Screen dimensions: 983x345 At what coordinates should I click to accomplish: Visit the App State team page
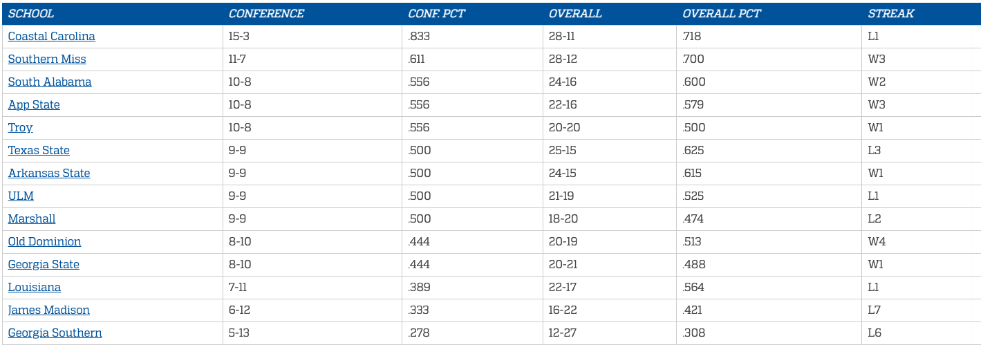34,104
